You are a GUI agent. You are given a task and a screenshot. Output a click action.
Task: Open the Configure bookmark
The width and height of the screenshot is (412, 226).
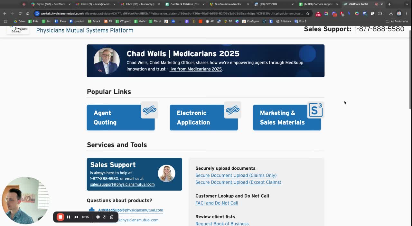tap(250, 21)
